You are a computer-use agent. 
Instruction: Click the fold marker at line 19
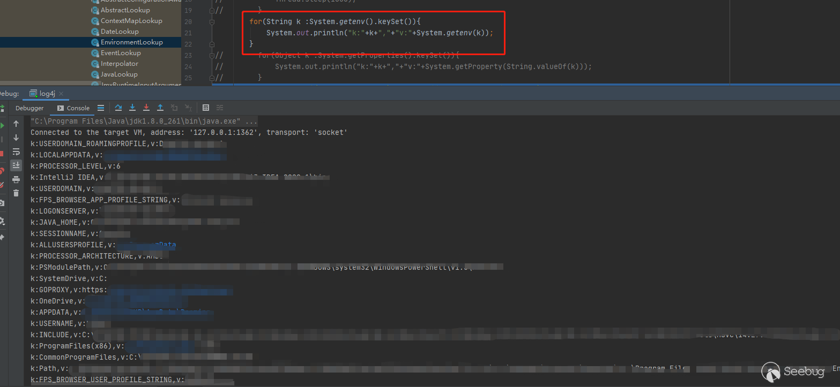point(213,11)
